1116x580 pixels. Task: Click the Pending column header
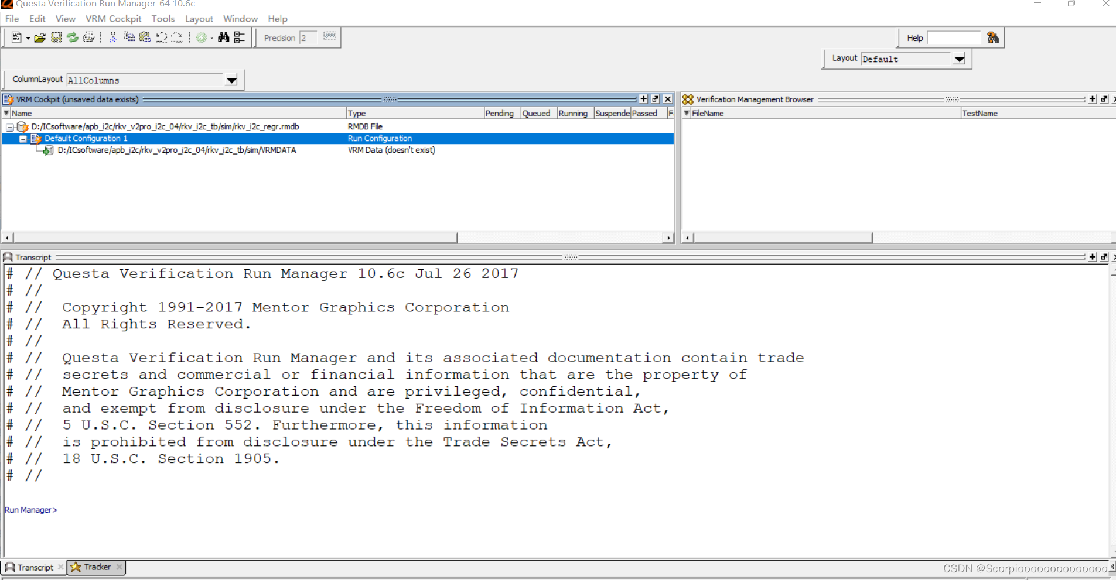(502, 113)
